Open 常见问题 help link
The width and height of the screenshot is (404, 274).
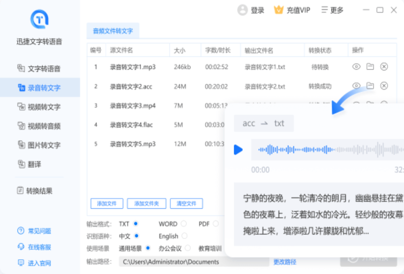click(39, 231)
